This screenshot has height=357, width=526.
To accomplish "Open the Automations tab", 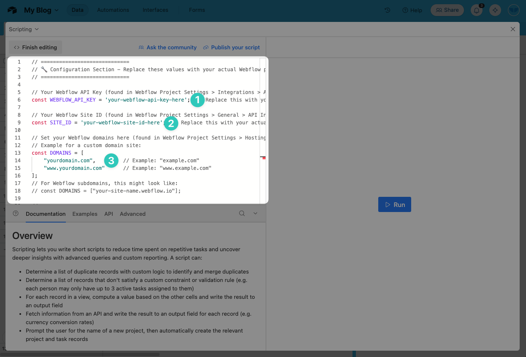I will tap(113, 10).
